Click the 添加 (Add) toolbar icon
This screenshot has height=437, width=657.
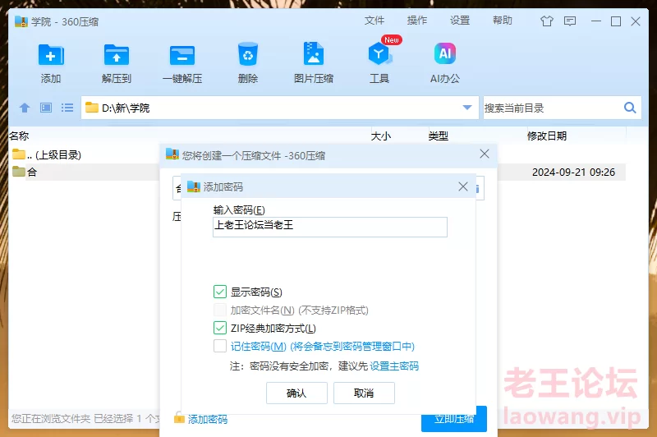coord(51,56)
